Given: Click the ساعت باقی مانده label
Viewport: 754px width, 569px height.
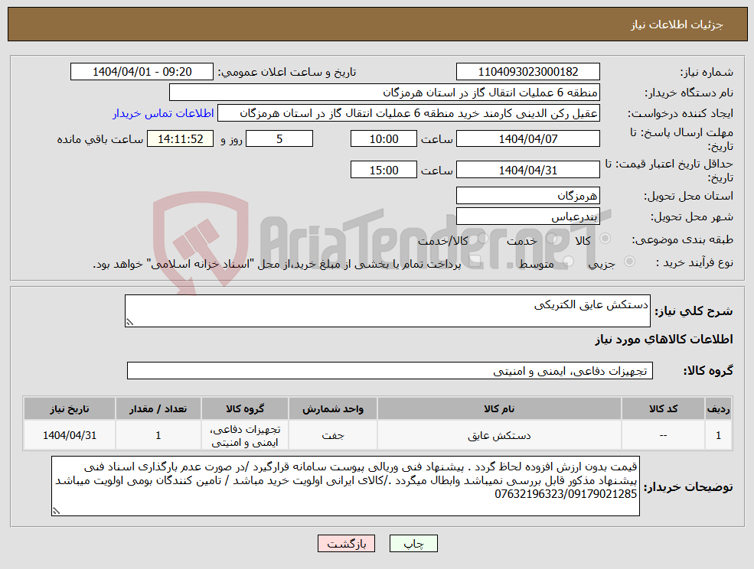Looking at the screenshot, I should 100,139.
